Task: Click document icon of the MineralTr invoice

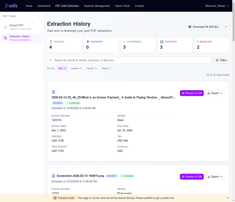Action: [x=53, y=92]
